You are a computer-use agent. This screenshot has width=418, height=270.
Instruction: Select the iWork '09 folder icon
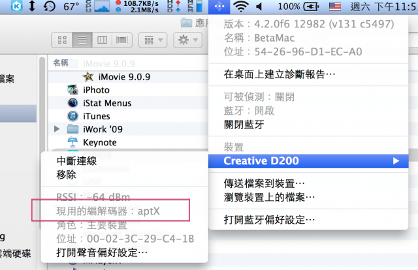72,129
